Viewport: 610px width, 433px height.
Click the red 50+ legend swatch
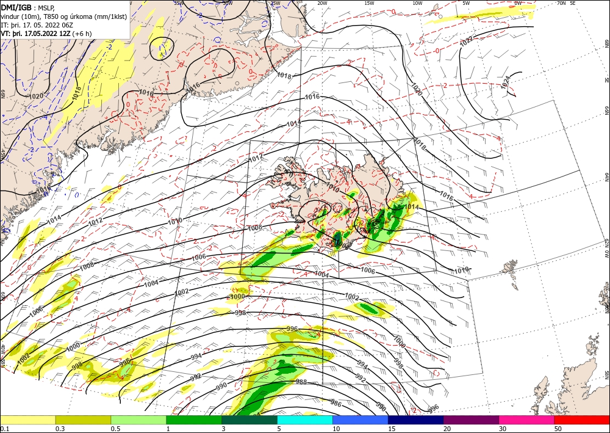coord(582,420)
